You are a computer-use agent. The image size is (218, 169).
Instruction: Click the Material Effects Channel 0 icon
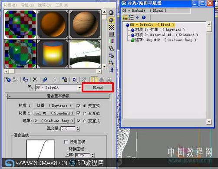click(74, 80)
